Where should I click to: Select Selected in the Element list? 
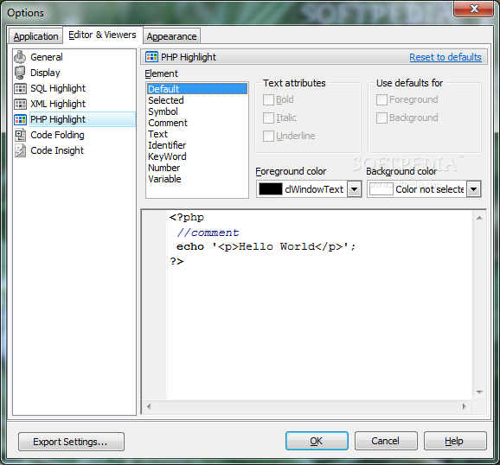(197, 100)
